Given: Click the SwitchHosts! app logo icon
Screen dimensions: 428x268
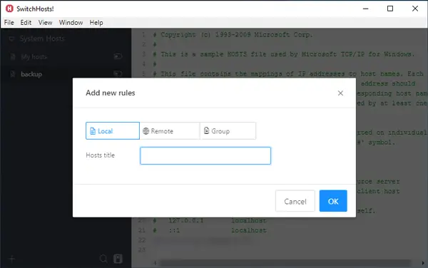Looking at the screenshot, I should [x=9, y=9].
